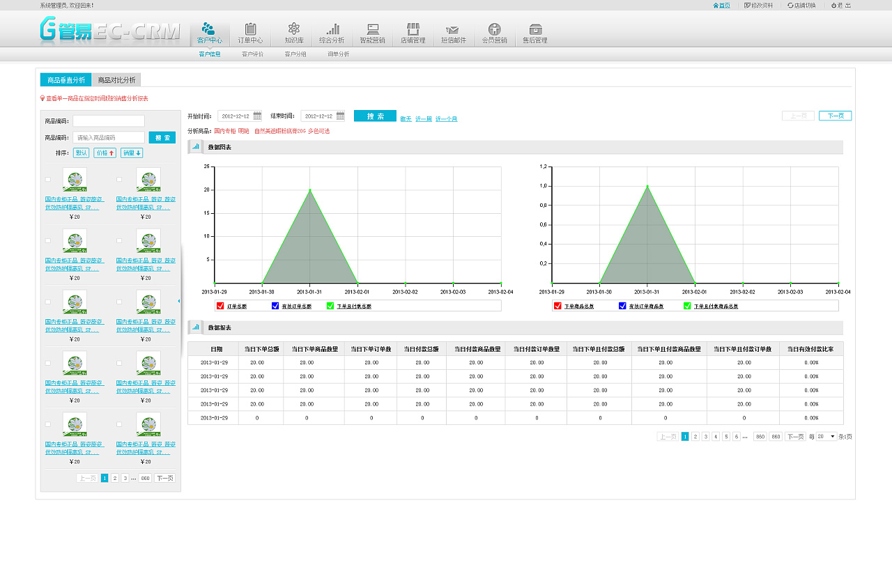Click the 知识库 atom icon
The image size is (892, 581).
tap(293, 29)
